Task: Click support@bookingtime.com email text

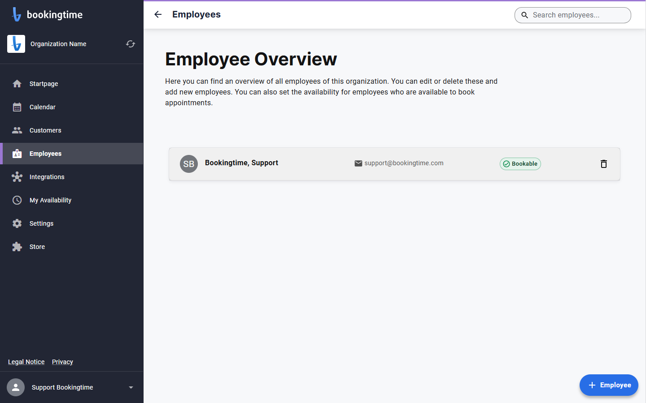Action: (404, 163)
